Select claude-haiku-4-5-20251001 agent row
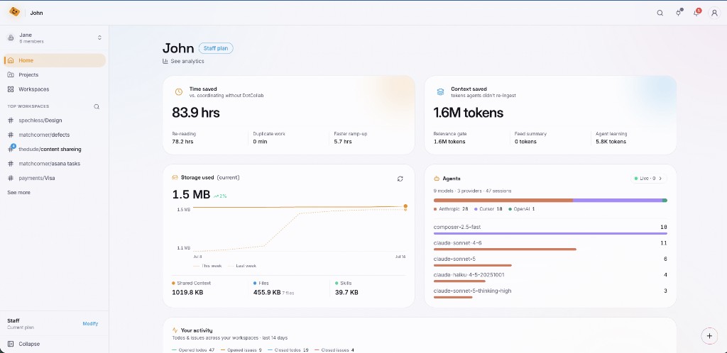 pos(550,277)
